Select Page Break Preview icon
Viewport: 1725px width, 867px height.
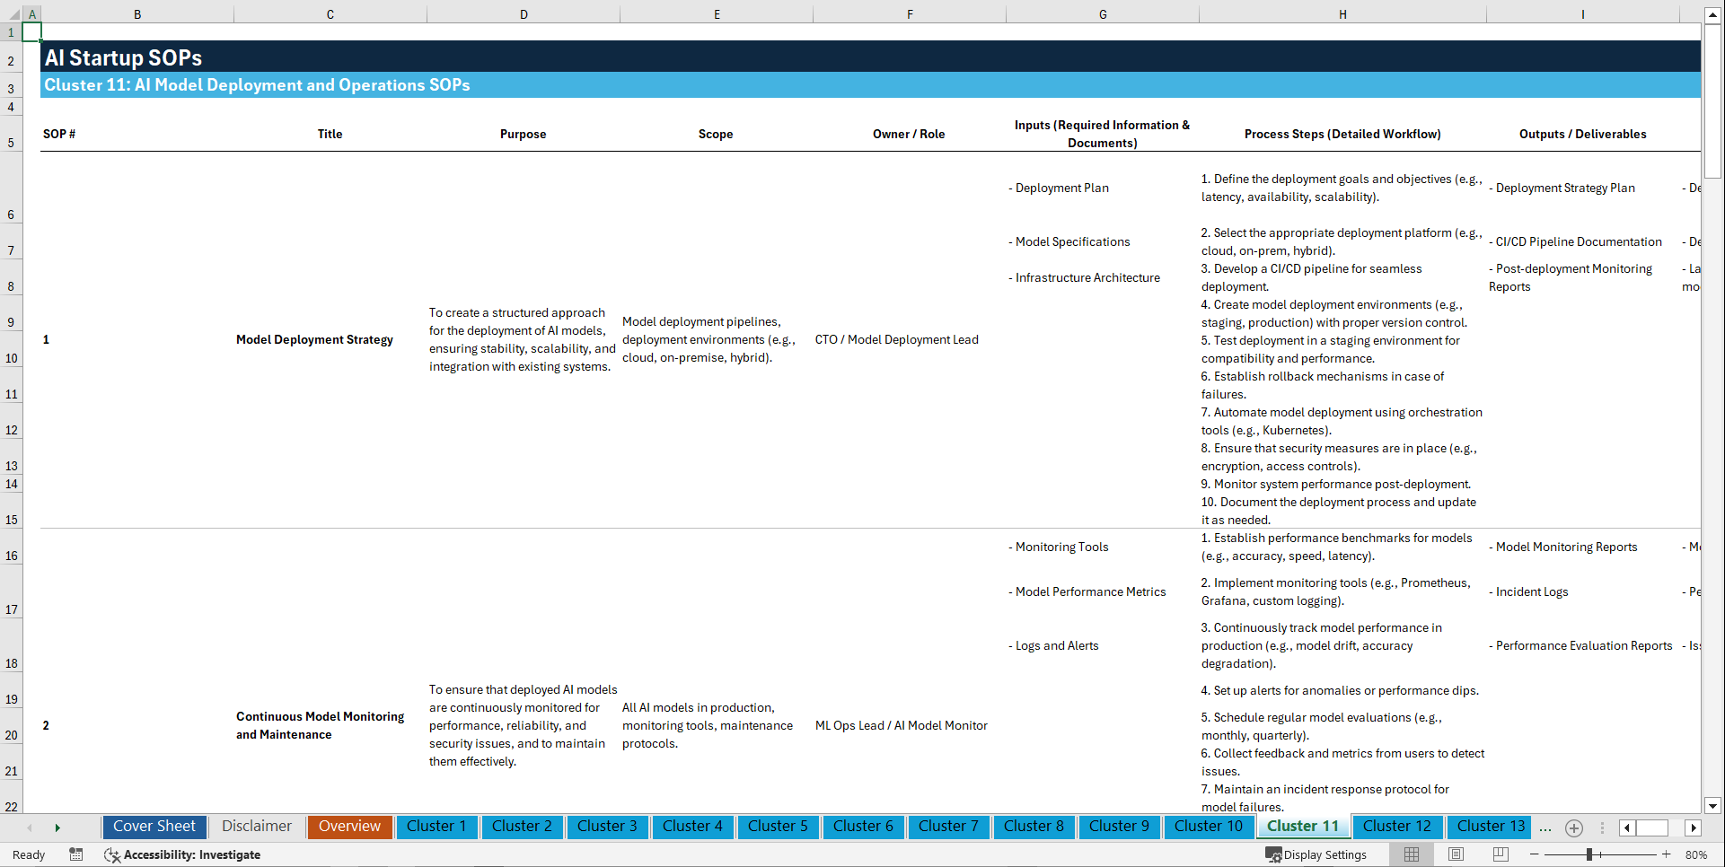(1500, 854)
